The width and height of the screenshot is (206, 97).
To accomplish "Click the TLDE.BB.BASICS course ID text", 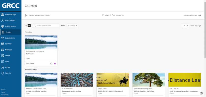I will 68,89.
